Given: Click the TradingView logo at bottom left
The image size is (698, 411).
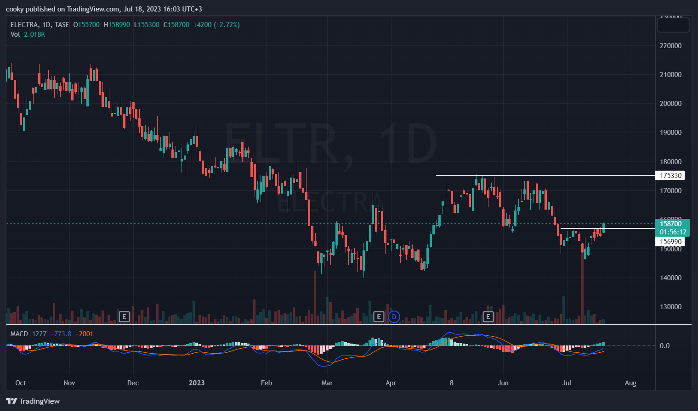Looking at the screenshot, I should point(33,401).
